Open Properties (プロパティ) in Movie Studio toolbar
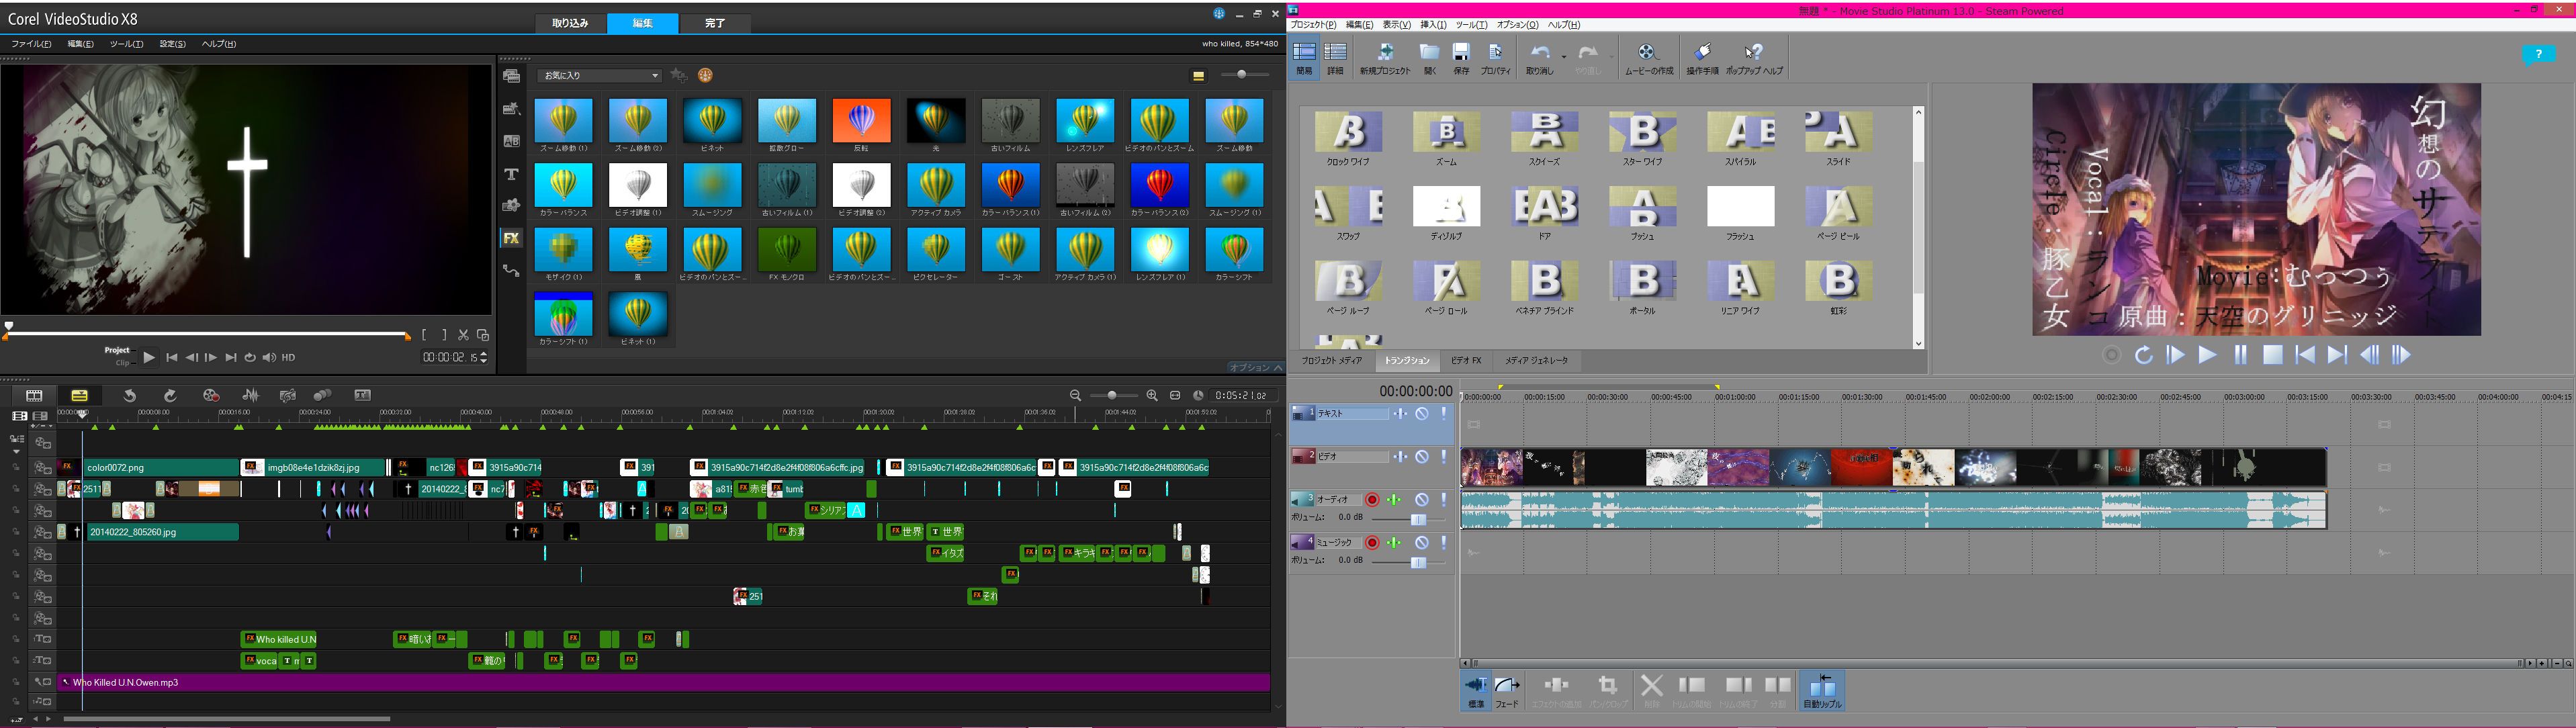This screenshot has width=2576, height=728. tap(1496, 58)
